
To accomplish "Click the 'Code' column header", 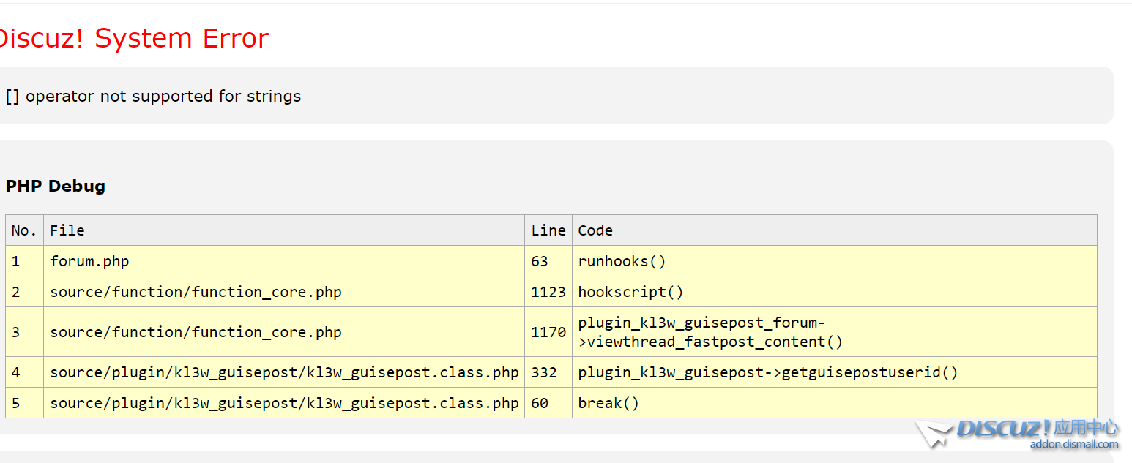I will click(595, 230).
